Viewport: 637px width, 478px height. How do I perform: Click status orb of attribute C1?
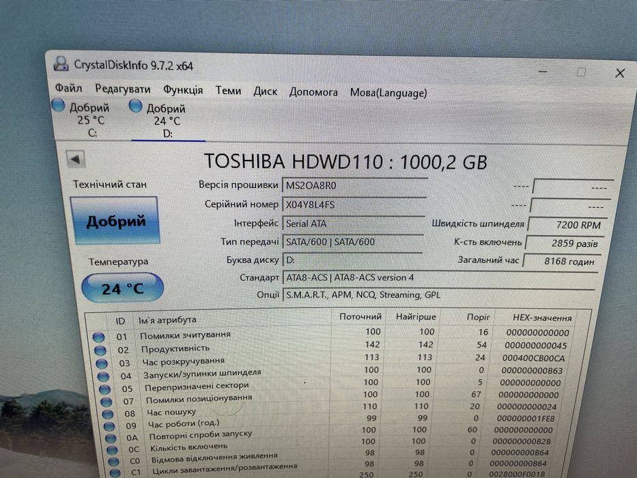point(115,473)
